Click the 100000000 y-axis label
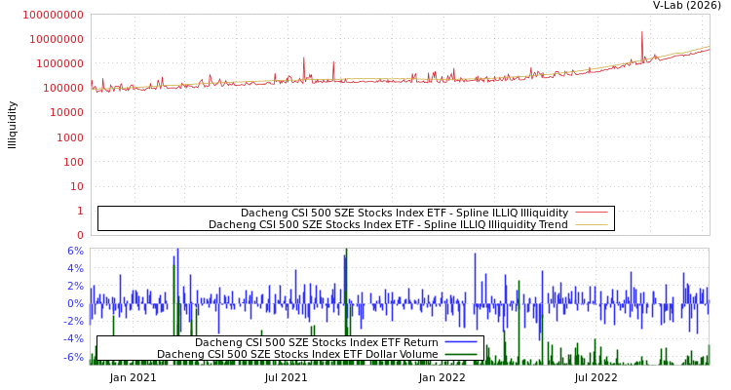The image size is (731, 390). pyautogui.click(x=46, y=16)
